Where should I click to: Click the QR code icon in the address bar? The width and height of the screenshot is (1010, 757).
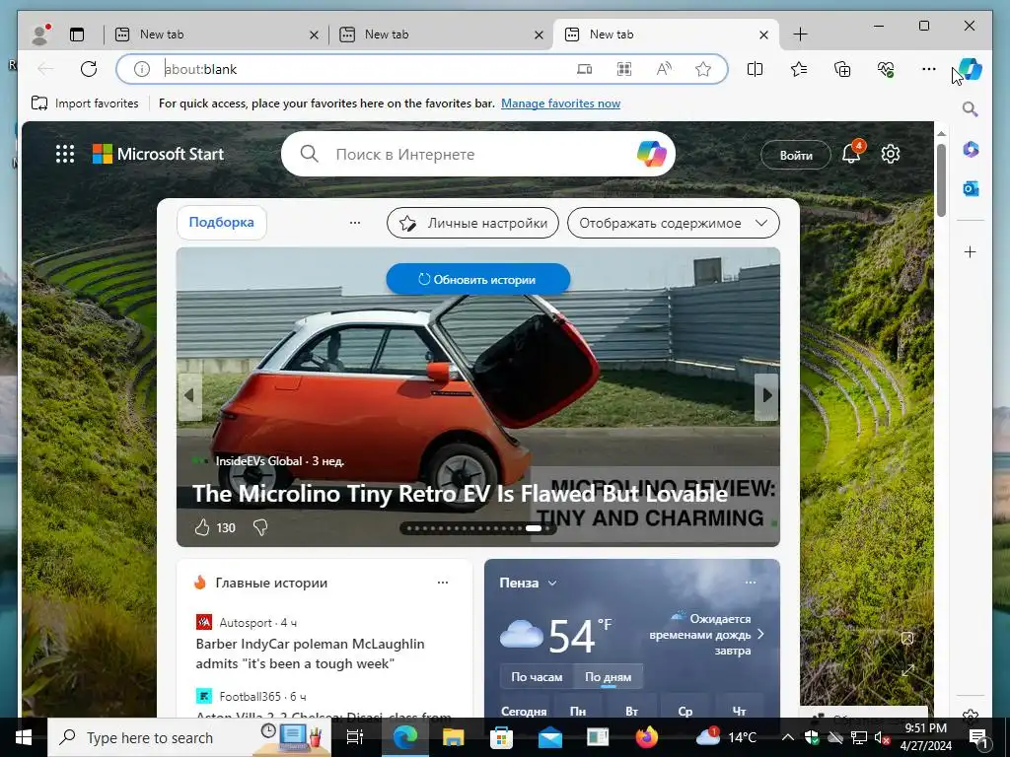(624, 69)
